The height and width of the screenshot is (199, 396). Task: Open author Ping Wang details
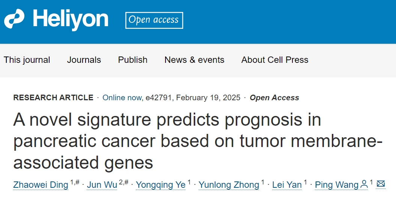[x=337, y=185]
